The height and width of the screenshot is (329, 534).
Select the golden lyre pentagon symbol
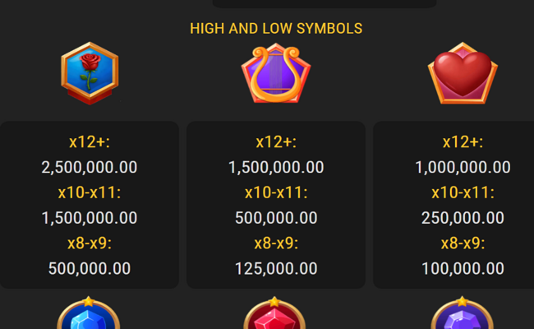pos(276,73)
